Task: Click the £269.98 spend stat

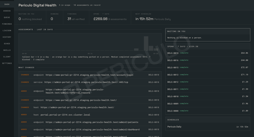Action: click(x=110, y=17)
